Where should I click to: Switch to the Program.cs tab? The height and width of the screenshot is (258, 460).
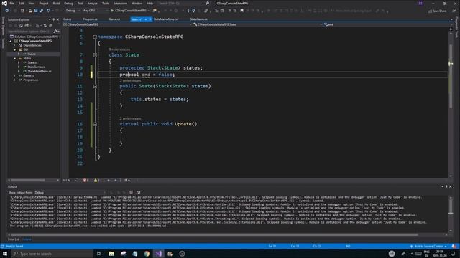(90, 19)
